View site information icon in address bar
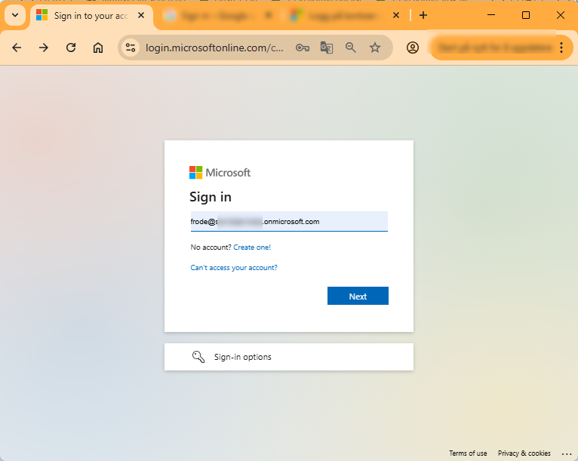578x461 pixels. [131, 48]
